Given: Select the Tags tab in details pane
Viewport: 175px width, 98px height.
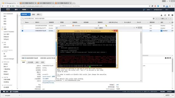Looking at the screenshot, I should (x=43, y=62).
